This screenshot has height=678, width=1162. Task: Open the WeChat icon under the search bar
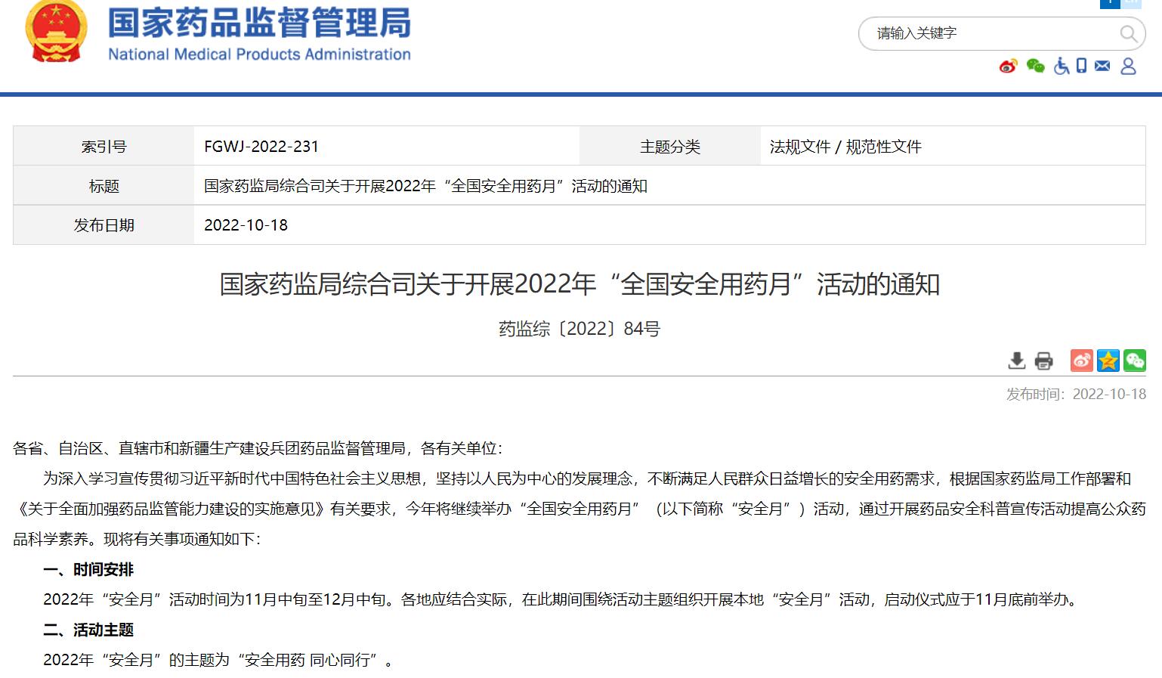pyautogui.click(x=1035, y=67)
